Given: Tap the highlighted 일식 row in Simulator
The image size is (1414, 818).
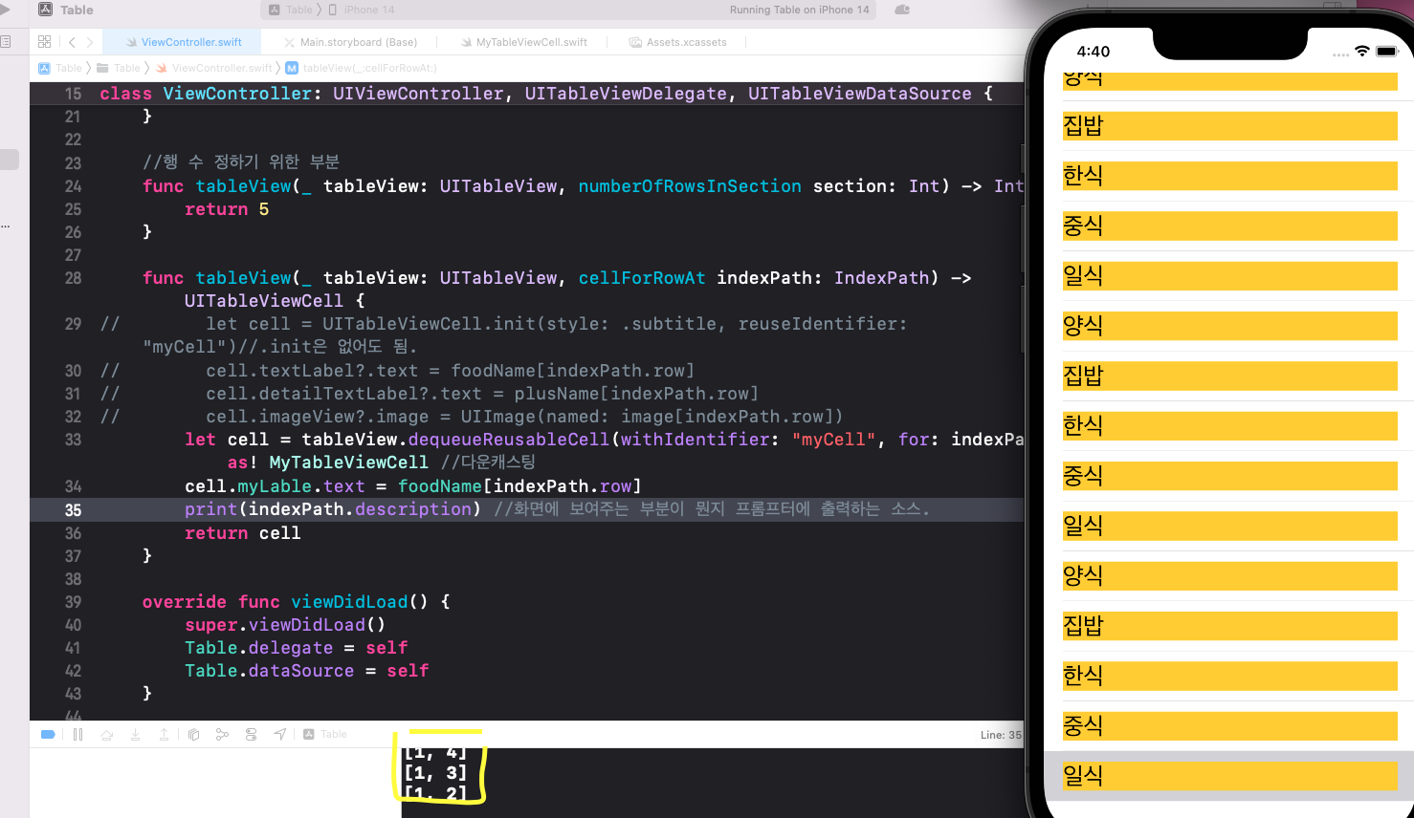Looking at the screenshot, I should 1229,776.
